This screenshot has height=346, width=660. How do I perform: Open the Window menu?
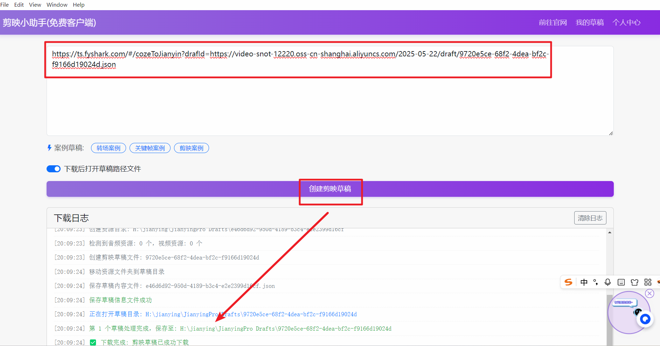click(57, 5)
